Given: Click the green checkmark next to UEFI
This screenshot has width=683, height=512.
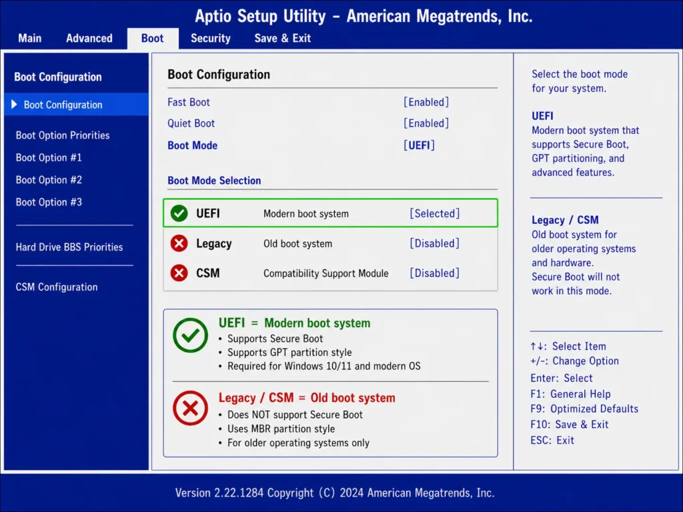Looking at the screenshot, I should click(x=178, y=213).
